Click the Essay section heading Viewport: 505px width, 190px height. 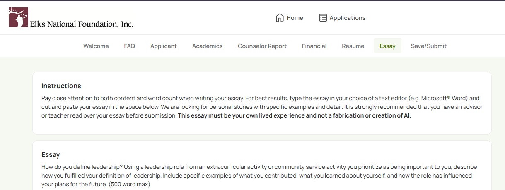[x=51, y=155]
